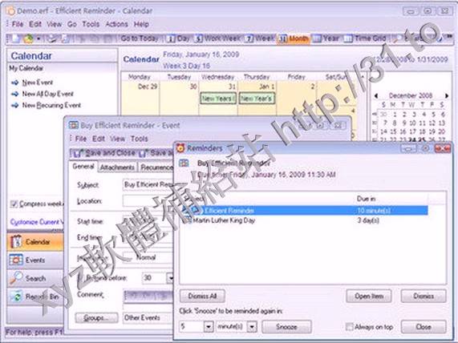Toggle the Always on top checkbox
The width and height of the screenshot is (458, 343).
coord(349,327)
